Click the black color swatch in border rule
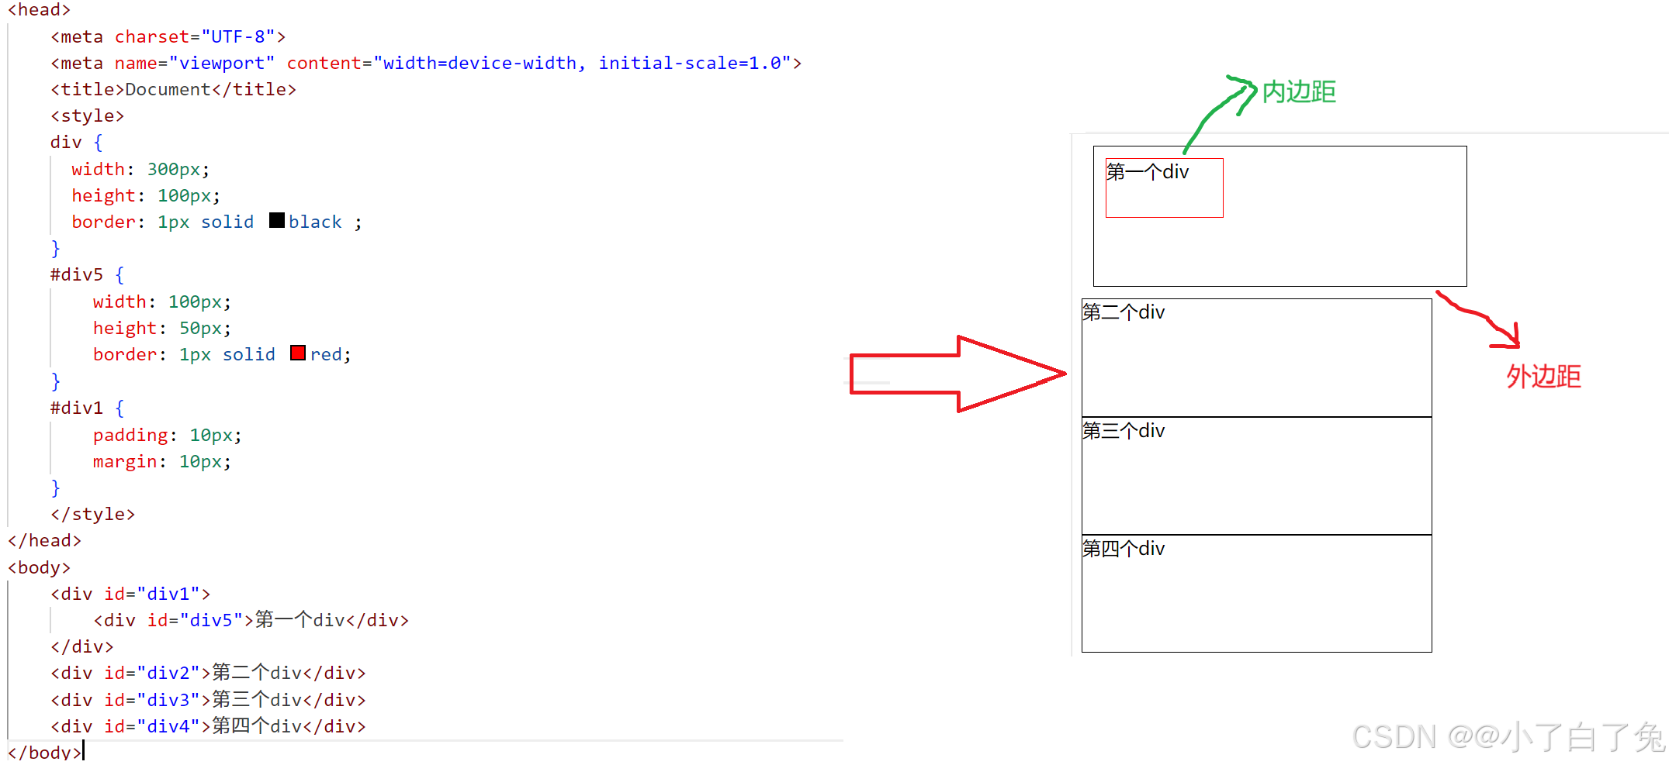 click(x=277, y=220)
